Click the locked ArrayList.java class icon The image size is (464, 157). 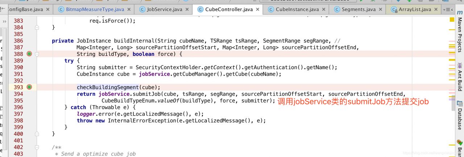click(x=394, y=9)
